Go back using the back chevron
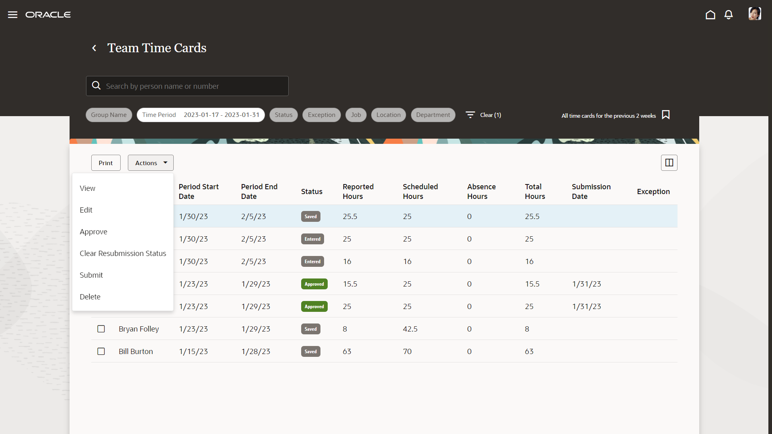Viewport: 772px width, 434px height. coord(94,48)
